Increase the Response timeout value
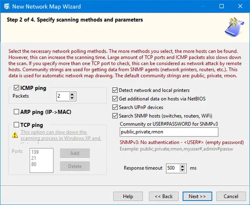This screenshot has width=250, height=205. pos(182,166)
